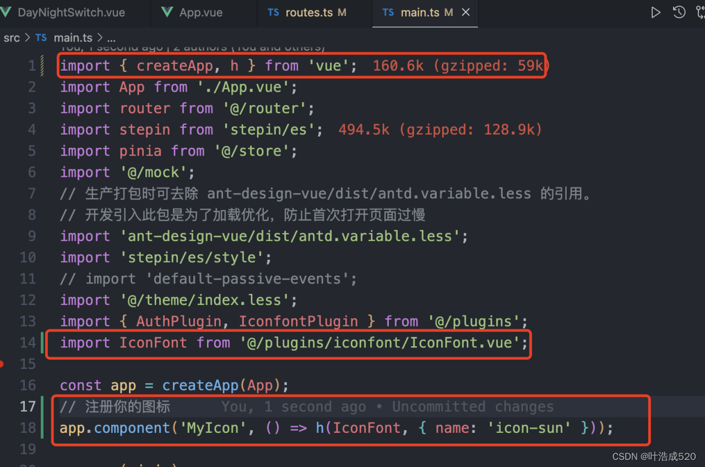This screenshot has width=705, height=467.
Task: Click the 'Uncommitted changes' blame annotation
Action: 473,407
